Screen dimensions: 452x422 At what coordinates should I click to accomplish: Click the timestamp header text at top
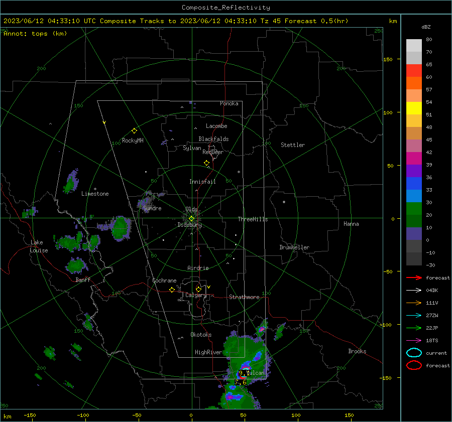click(176, 21)
